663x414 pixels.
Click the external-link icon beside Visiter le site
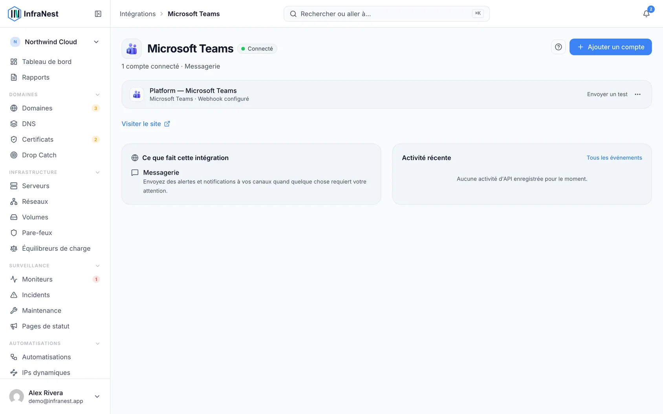[167, 124]
